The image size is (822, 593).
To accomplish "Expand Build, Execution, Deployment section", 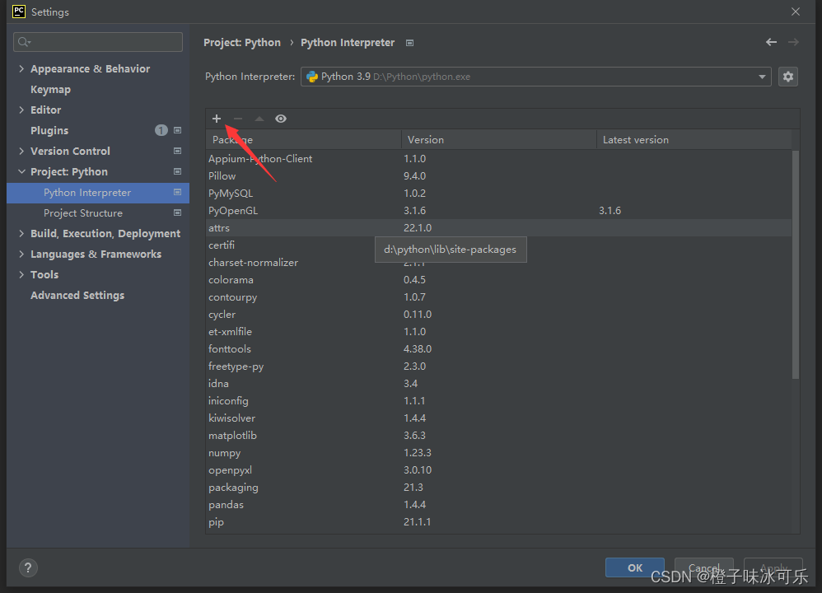I will pyautogui.click(x=21, y=233).
